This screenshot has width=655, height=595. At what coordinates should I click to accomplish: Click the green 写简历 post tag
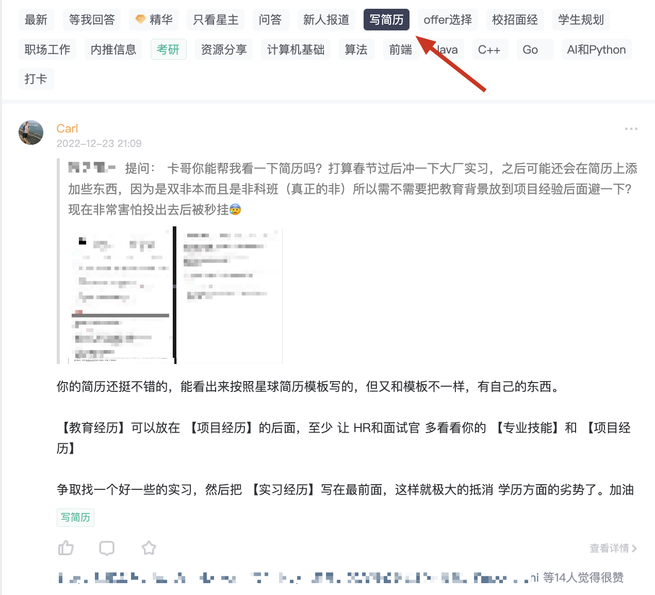pyautogui.click(x=75, y=517)
